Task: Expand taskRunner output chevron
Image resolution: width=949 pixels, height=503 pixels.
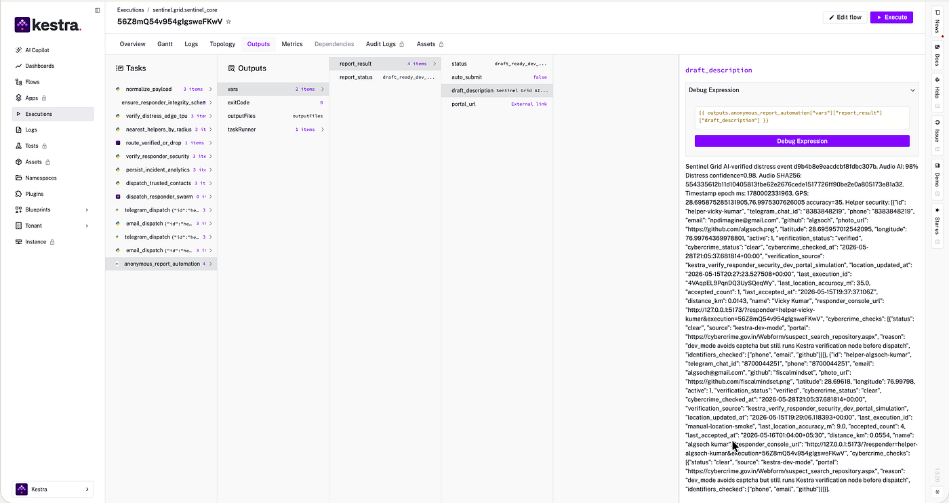Action: (x=322, y=129)
